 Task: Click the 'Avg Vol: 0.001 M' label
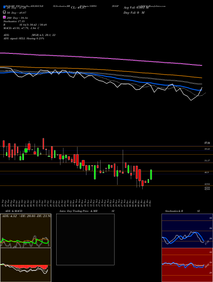click(x=136, y=8)
